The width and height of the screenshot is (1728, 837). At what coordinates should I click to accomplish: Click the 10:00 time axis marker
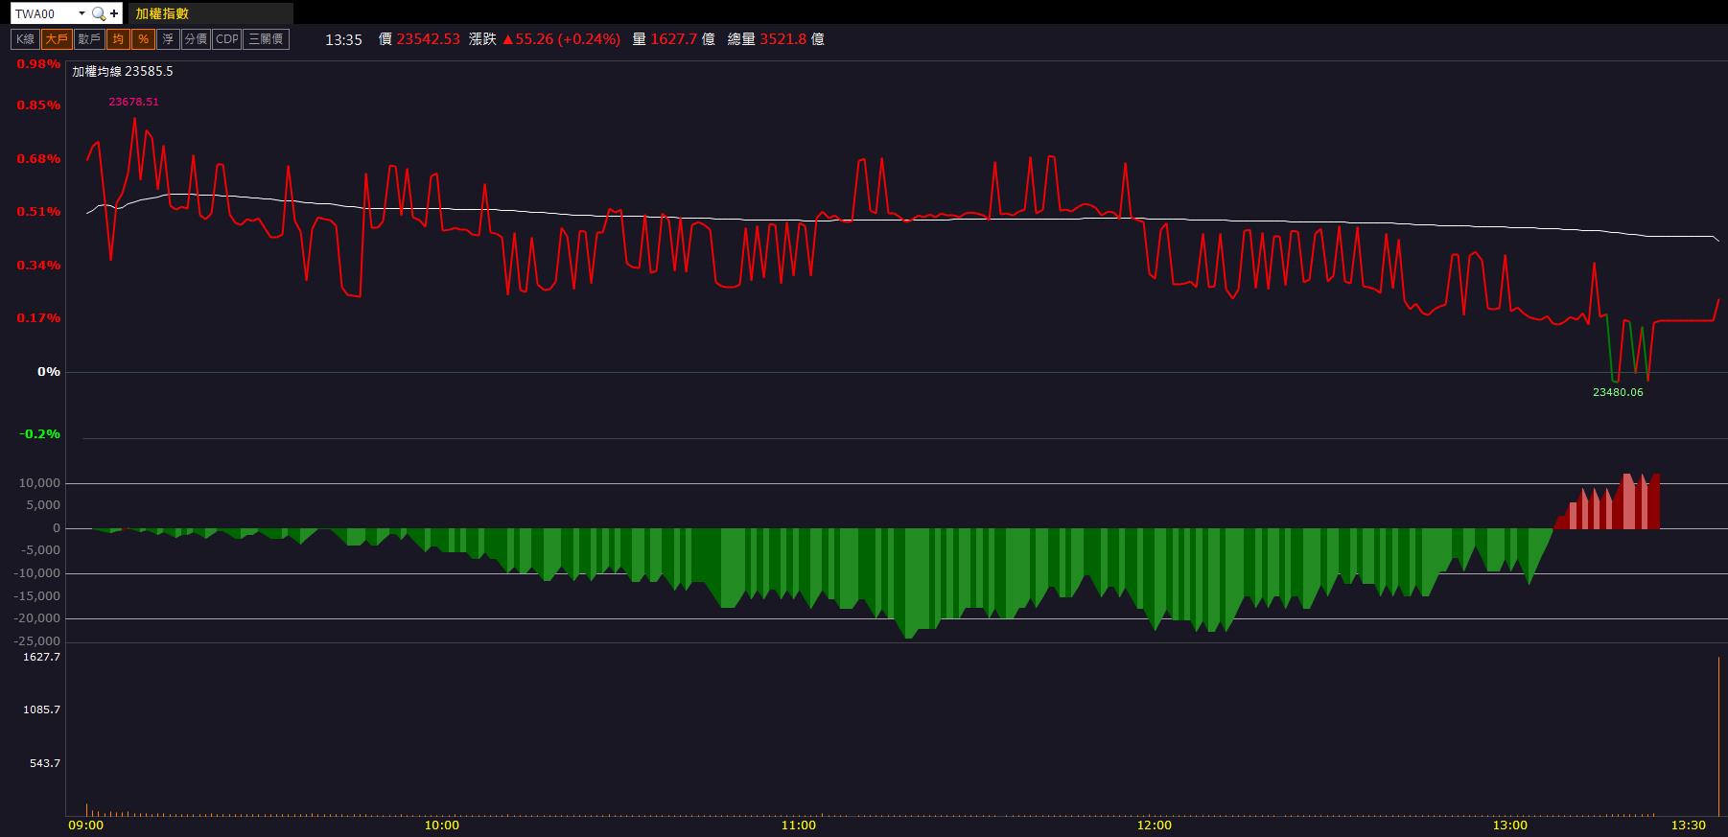[442, 825]
